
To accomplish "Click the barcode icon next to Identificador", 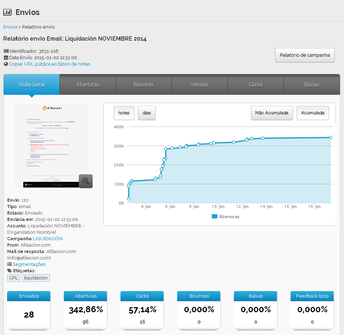I will tap(6, 51).
